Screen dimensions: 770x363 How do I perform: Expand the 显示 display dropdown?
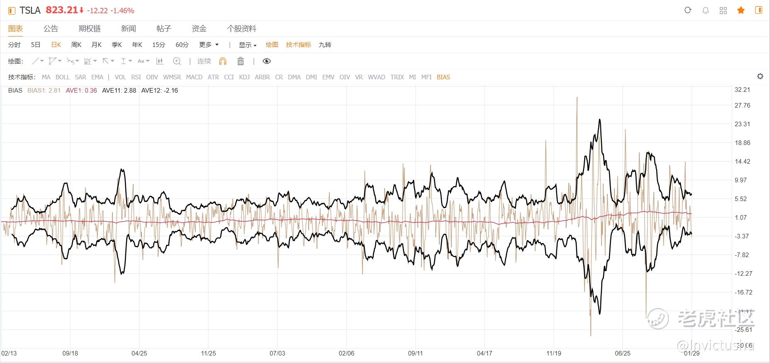point(248,45)
